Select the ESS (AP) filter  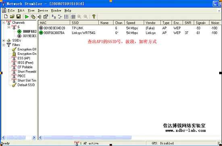(x=24, y=58)
